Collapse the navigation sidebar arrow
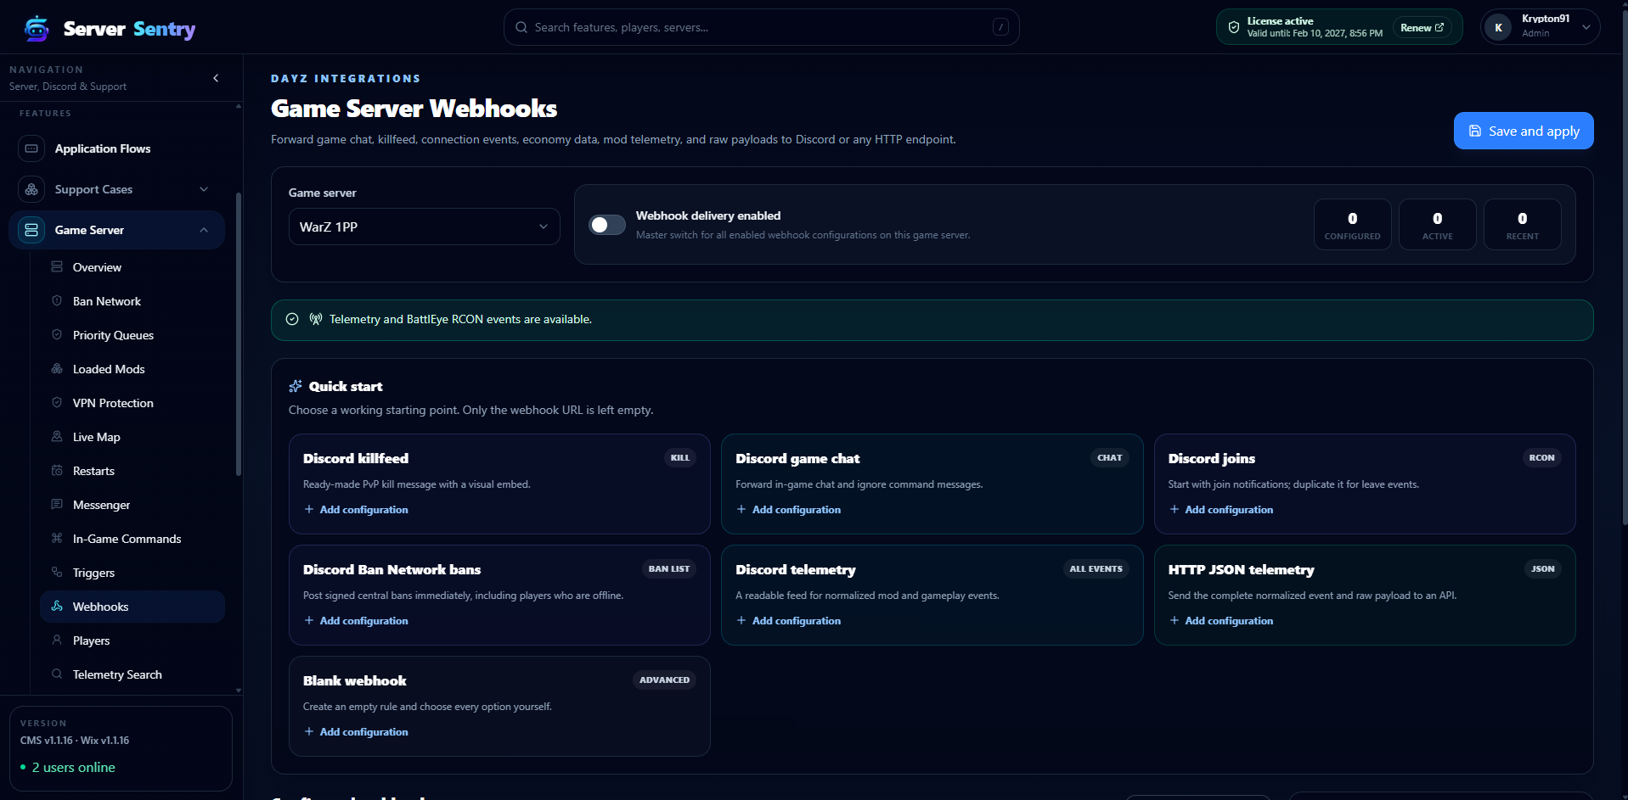The width and height of the screenshot is (1628, 800). pyautogui.click(x=216, y=78)
